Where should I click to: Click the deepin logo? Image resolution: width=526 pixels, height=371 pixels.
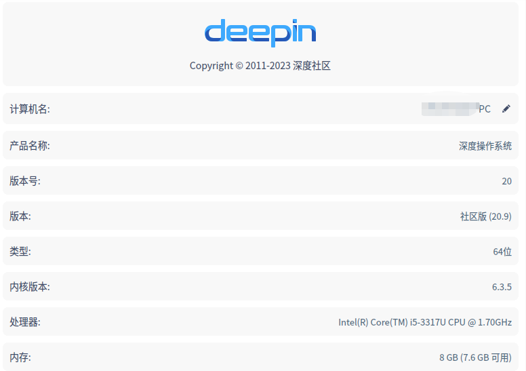260,33
